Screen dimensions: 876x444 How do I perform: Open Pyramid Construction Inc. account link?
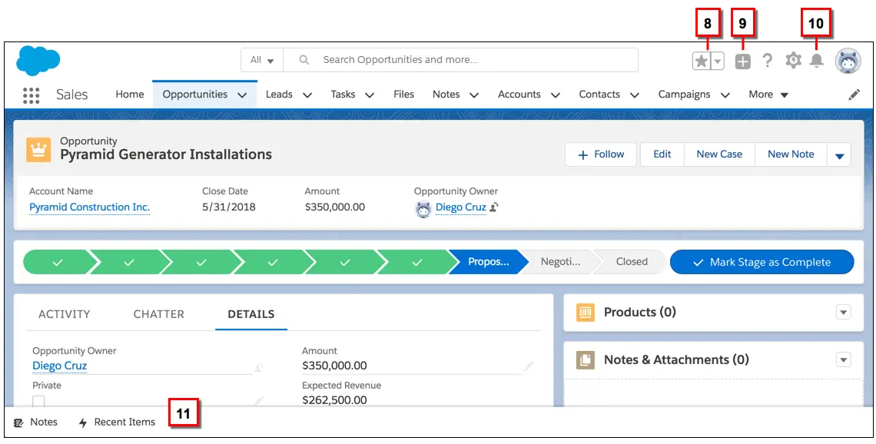tap(89, 207)
